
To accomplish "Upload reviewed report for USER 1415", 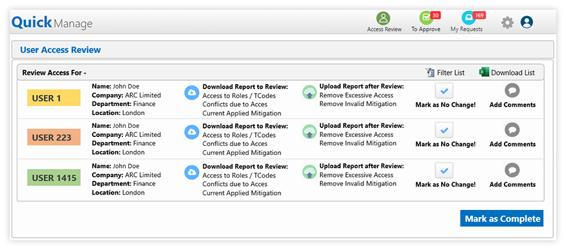I will click(x=310, y=172).
